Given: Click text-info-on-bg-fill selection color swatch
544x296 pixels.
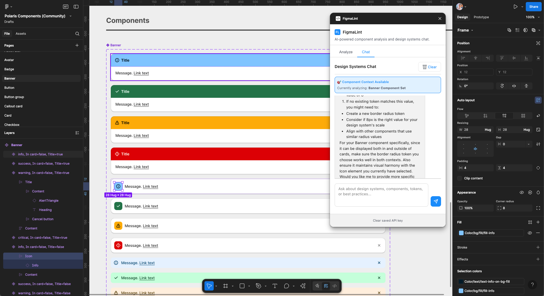Looking at the screenshot, I should click(461, 282).
